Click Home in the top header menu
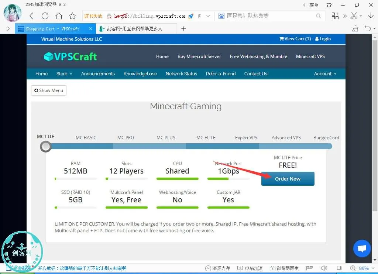The image size is (378, 274). [162, 56]
